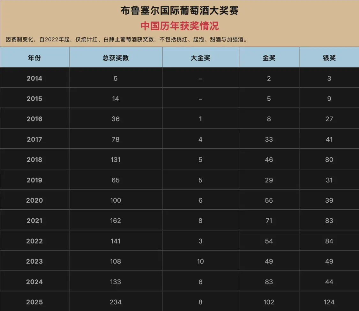Click the title 布鲁塞尔国际葡萄酒大奖赛
Screen dimensions: 359x311
point(179,11)
